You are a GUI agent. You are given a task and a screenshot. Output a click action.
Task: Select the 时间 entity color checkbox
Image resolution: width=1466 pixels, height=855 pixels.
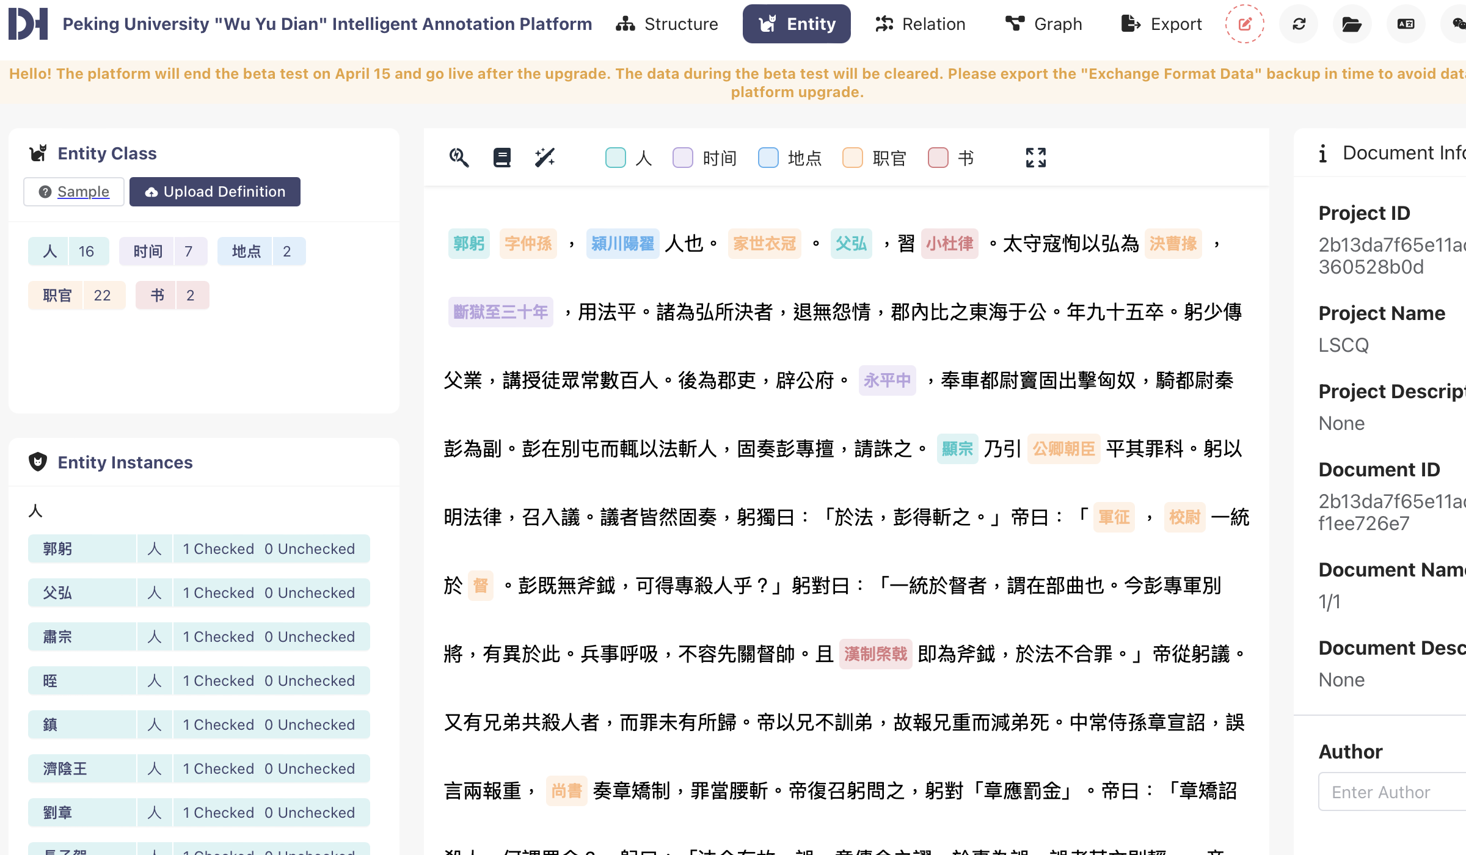point(683,158)
